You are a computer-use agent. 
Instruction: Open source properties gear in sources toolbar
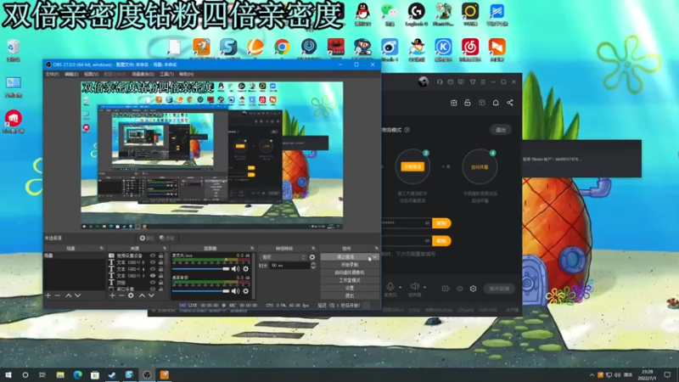coord(131,295)
